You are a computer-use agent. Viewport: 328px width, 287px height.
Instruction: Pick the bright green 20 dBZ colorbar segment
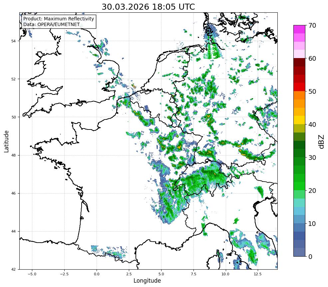(x=299, y=186)
